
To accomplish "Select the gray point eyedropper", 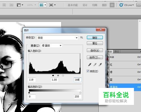I will 95,65.
